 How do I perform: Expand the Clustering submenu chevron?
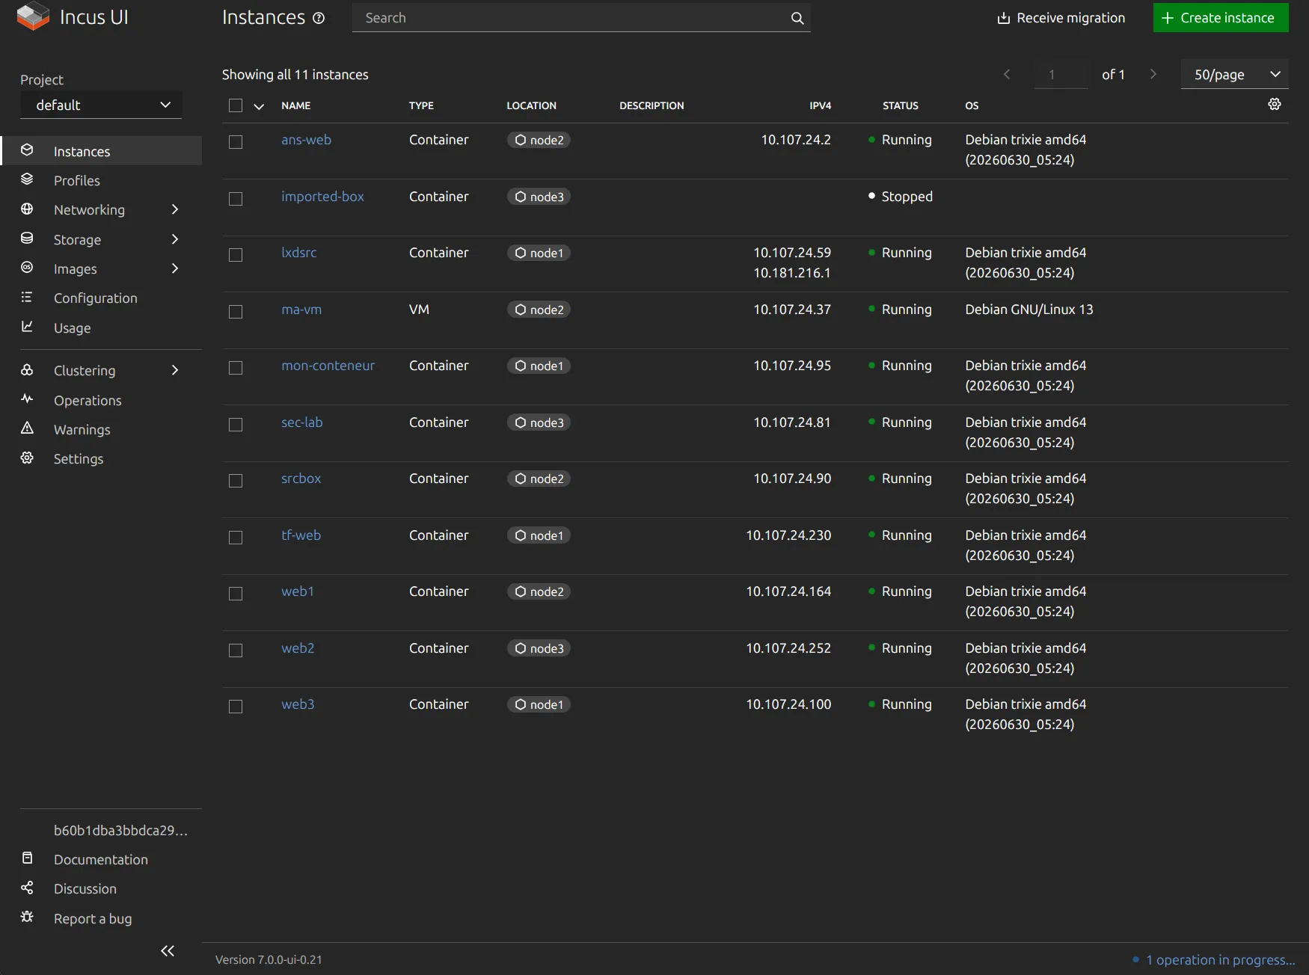tap(175, 370)
